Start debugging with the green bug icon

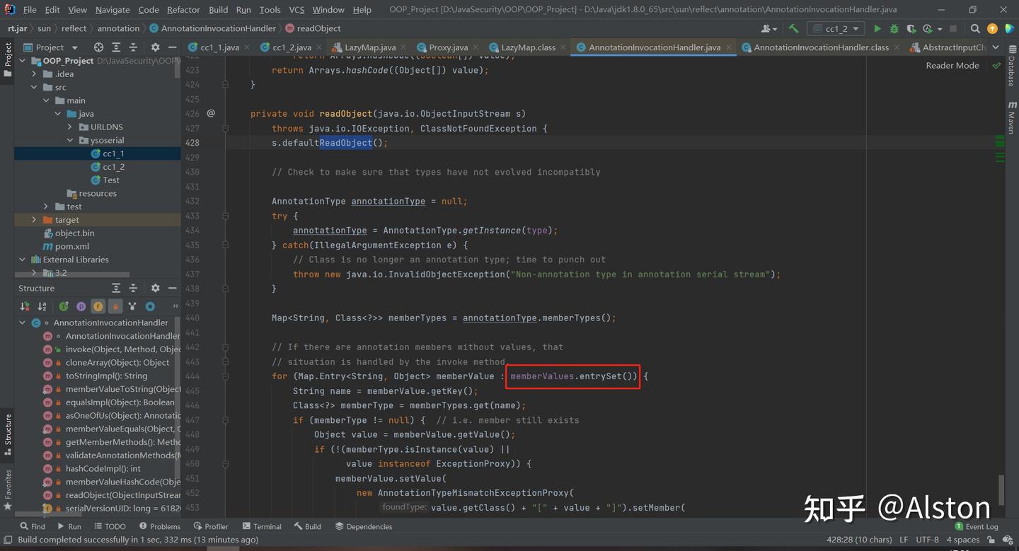point(894,29)
